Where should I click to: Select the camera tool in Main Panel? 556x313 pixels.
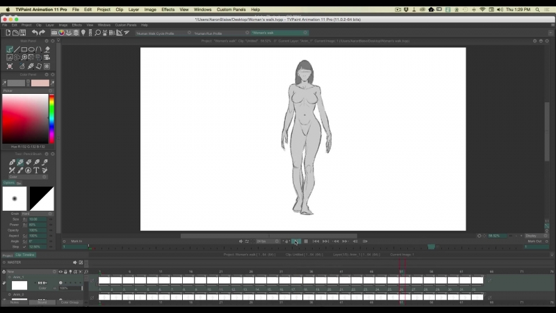47,57
